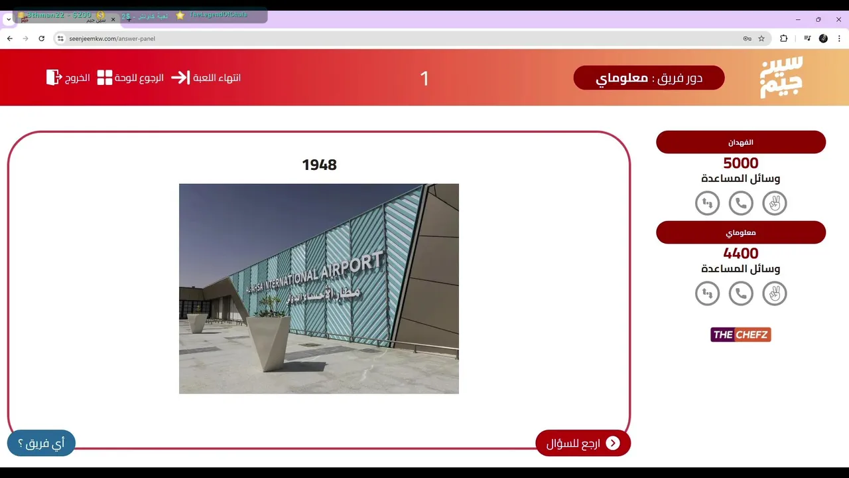Image resolution: width=849 pixels, height=478 pixels.
Task: Reload the page
Action: pyautogui.click(x=42, y=39)
